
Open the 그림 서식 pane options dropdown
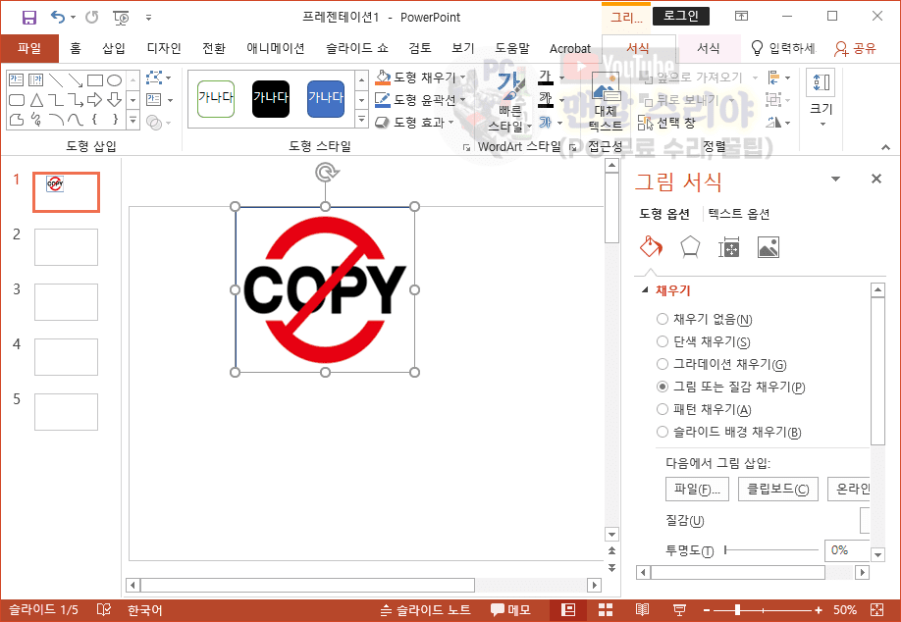836,180
